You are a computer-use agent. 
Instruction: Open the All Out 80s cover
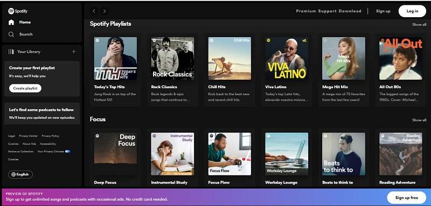point(401,59)
